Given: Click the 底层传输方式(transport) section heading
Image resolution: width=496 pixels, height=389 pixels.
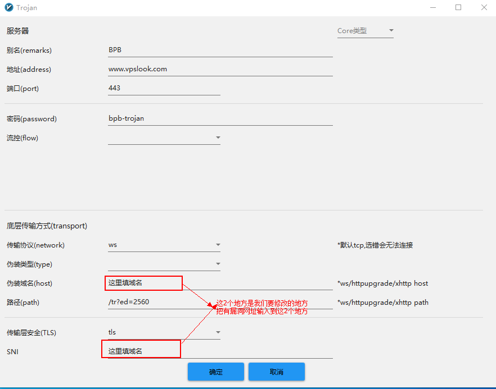Looking at the screenshot, I should click(x=47, y=226).
